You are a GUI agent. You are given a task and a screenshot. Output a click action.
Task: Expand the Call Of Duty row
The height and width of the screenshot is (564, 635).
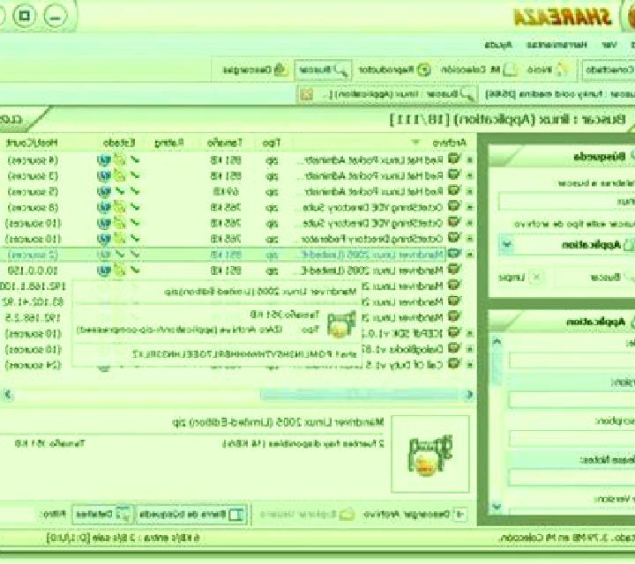(x=470, y=365)
